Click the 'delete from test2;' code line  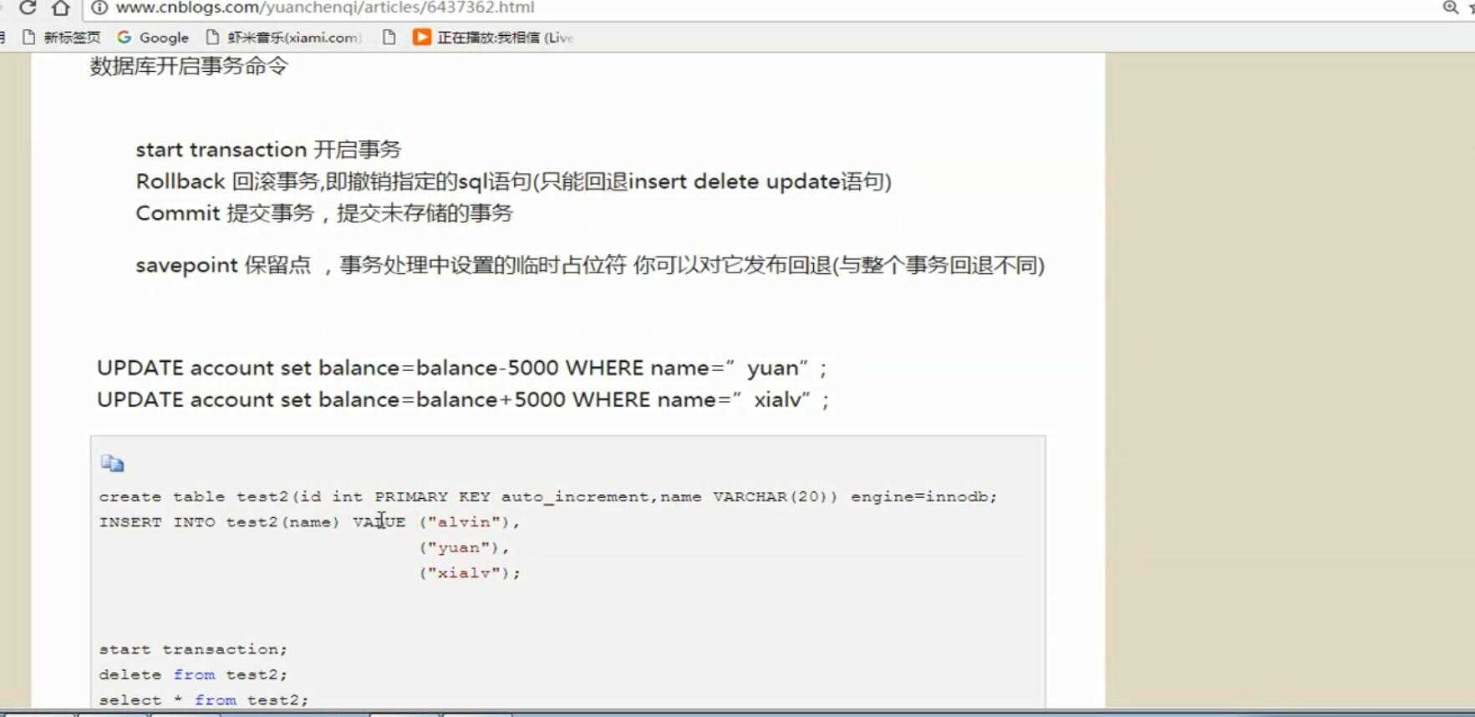(x=193, y=674)
